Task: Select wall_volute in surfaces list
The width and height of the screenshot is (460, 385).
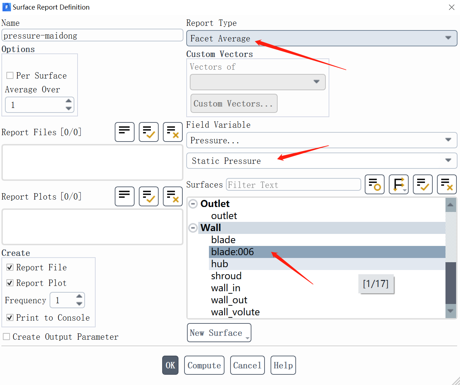Action: [x=235, y=312]
